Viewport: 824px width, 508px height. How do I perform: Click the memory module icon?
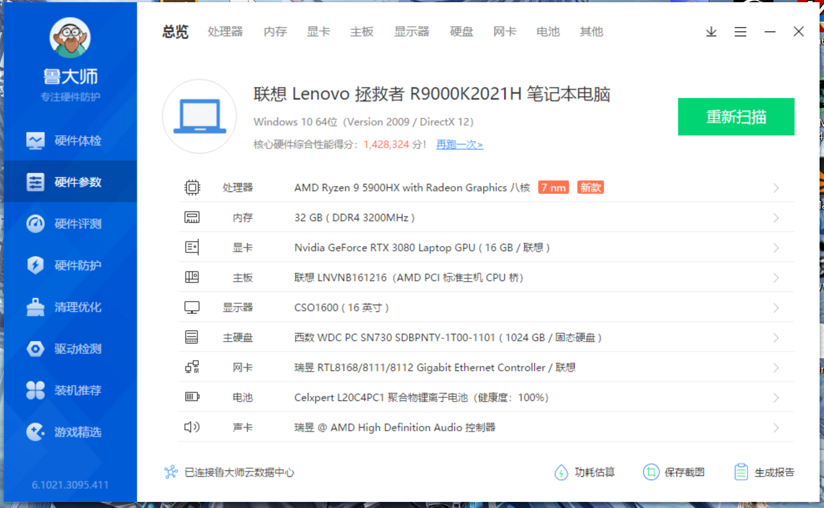point(192,218)
